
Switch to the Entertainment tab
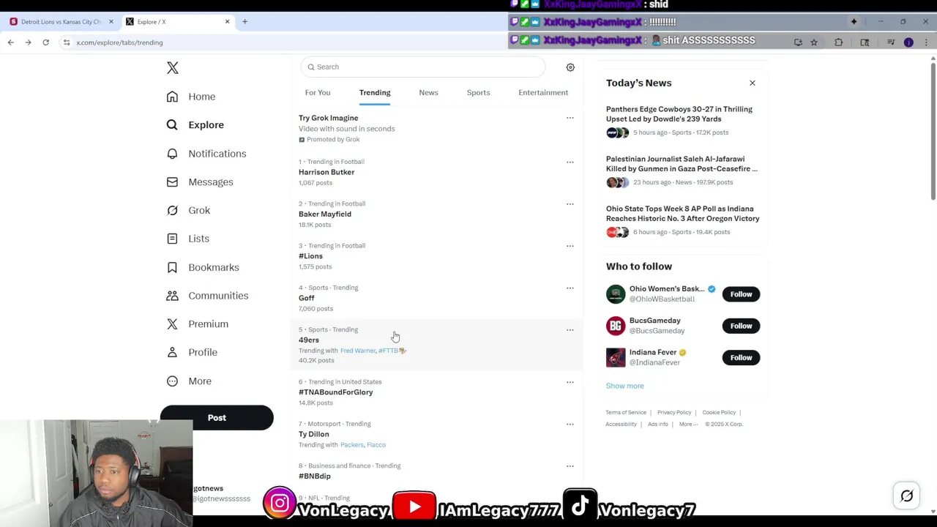click(x=543, y=93)
